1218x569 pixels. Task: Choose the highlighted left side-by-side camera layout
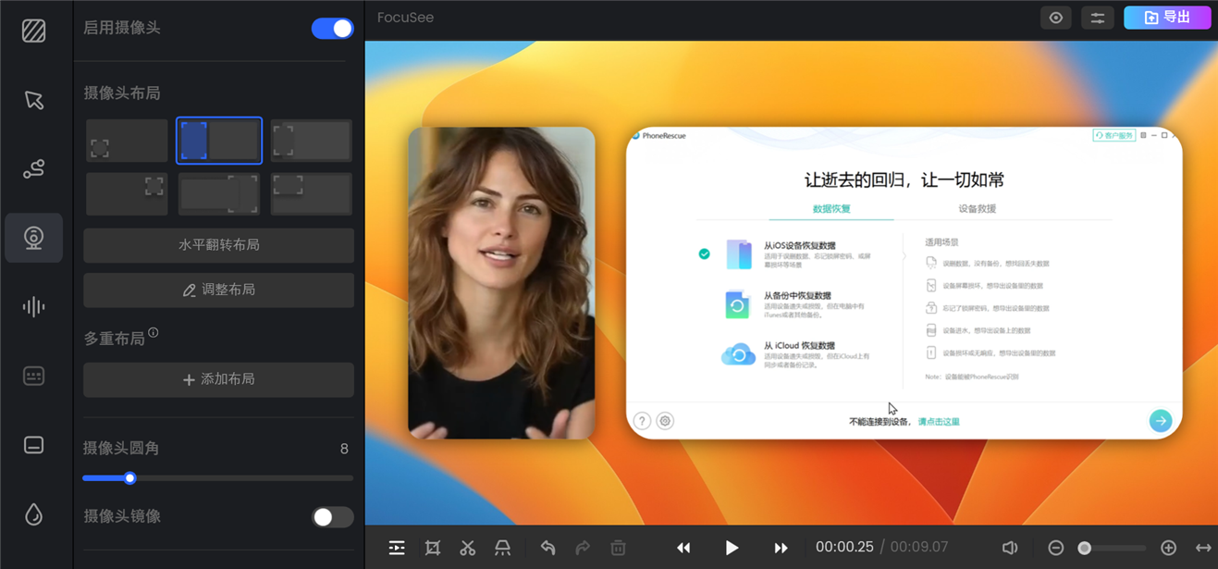pos(219,141)
